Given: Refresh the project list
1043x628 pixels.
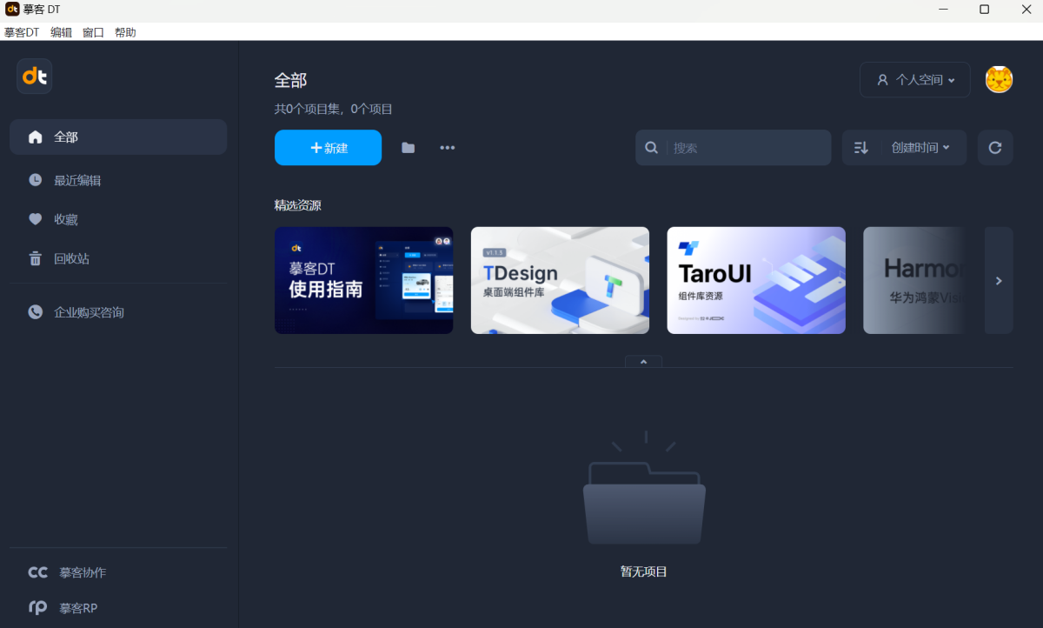Looking at the screenshot, I should (994, 147).
